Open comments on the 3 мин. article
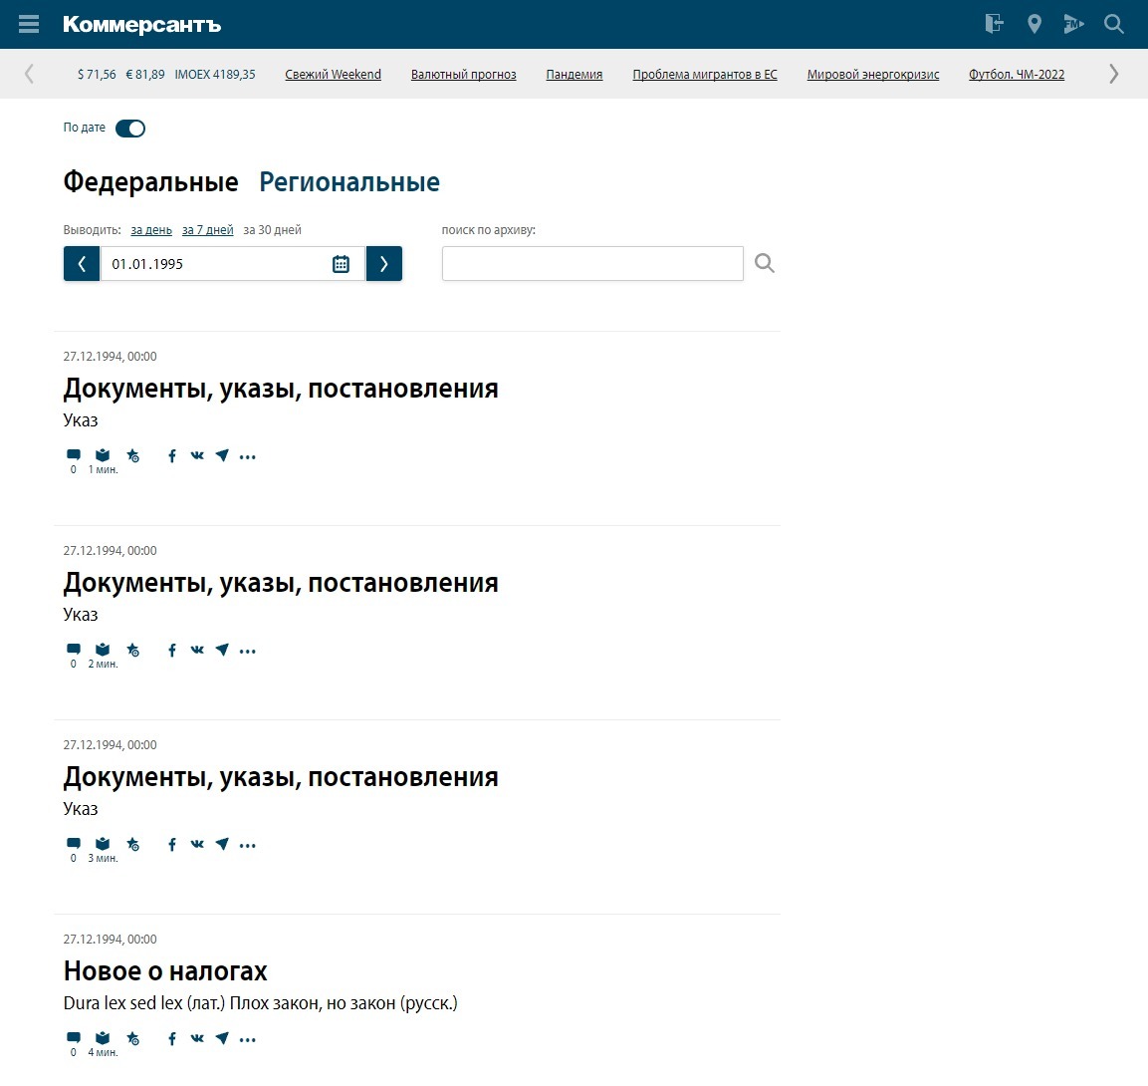 (x=74, y=844)
